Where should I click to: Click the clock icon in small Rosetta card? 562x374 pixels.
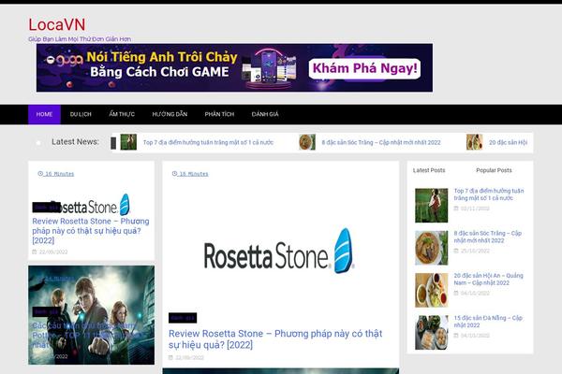point(40,174)
